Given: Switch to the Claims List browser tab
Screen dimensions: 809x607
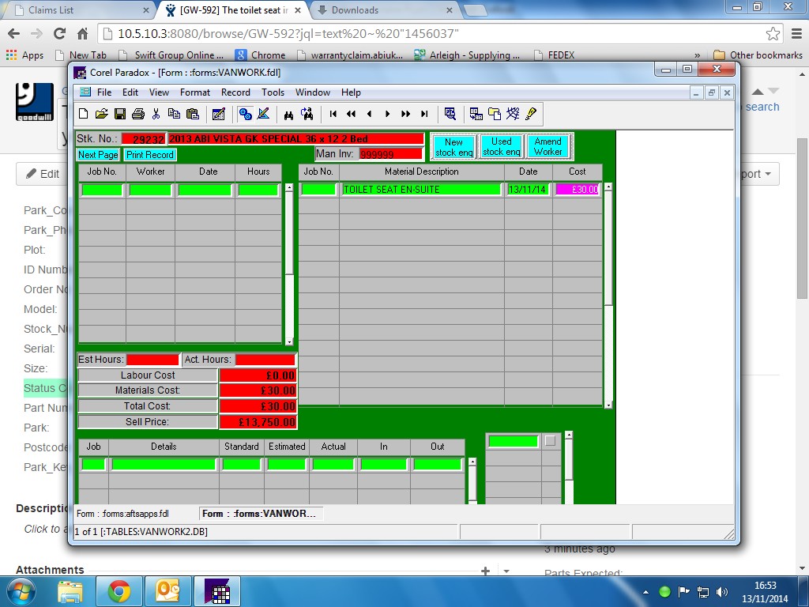Looking at the screenshot, I should (x=77, y=9).
